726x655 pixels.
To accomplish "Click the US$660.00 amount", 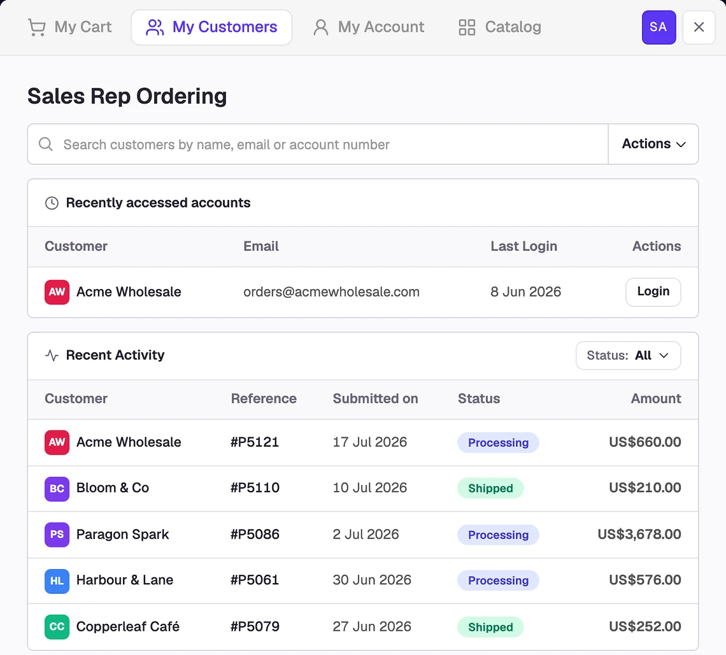I will 645,442.
